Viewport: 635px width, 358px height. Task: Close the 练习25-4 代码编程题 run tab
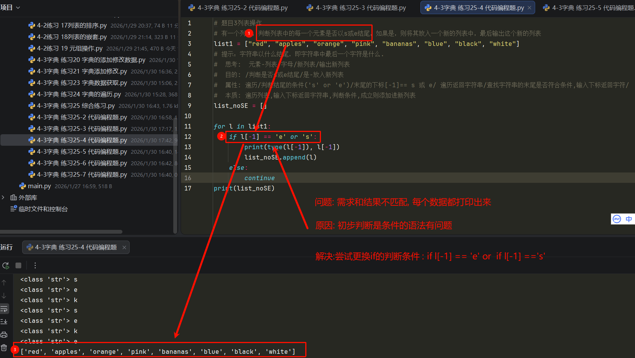(124, 247)
